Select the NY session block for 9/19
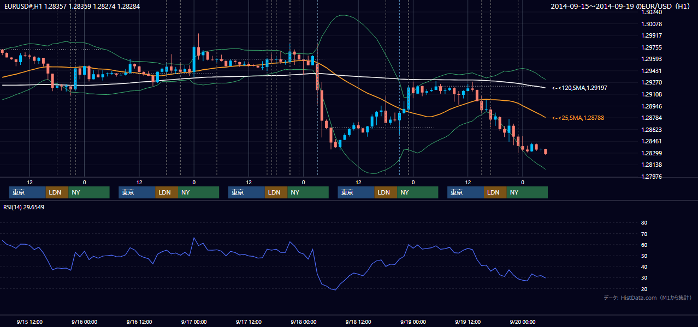This screenshot has width=698, height=327. [527, 192]
